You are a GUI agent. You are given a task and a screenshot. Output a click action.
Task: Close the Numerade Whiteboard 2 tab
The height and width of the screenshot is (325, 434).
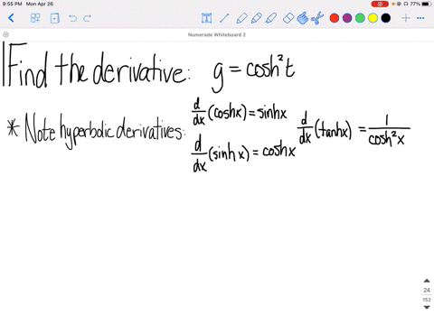coord(5,34)
